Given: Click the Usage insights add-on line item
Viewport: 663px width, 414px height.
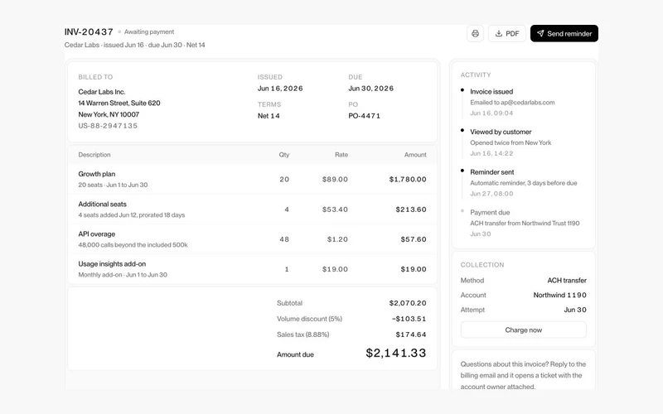Looking at the screenshot, I should click(x=253, y=269).
